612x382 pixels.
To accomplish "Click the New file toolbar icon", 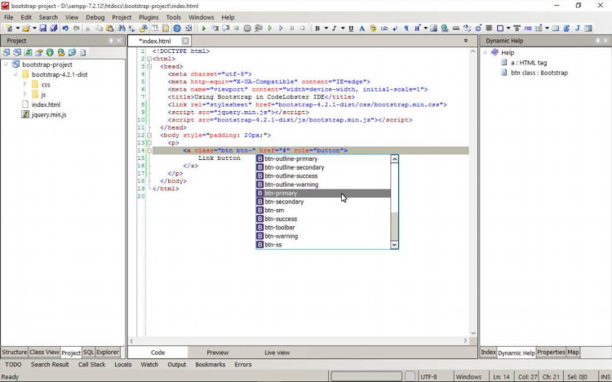I will pyautogui.click(x=9, y=28).
